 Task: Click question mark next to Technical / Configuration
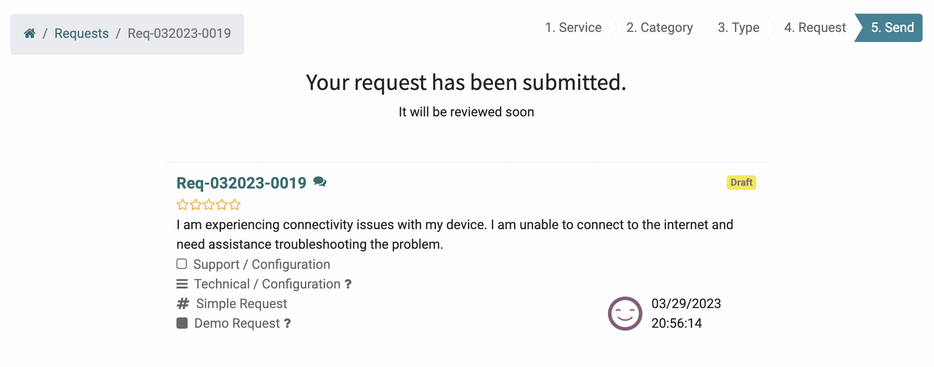click(348, 284)
